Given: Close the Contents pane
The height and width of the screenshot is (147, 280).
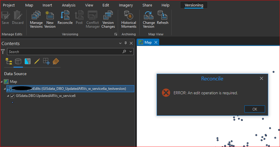Looking at the screenshot, I should (x=131, y=43).
